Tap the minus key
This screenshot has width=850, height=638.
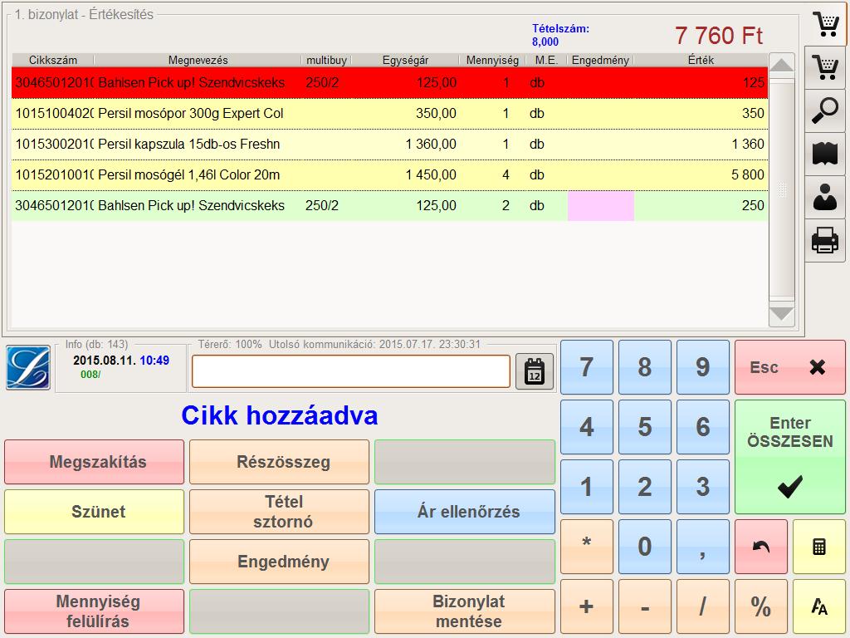coord(644,606)
